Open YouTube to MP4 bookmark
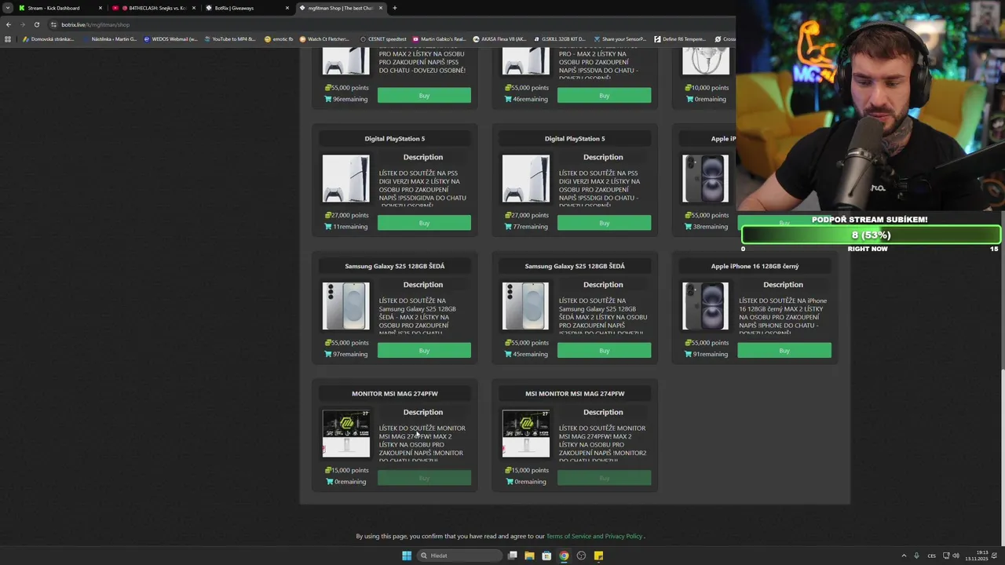Image resolution: width=1005 pixels, height=565 pixels. click(231, 38)
